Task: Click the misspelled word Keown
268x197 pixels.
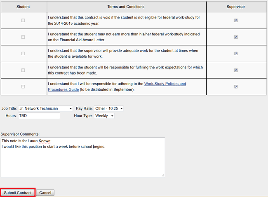Action: [45, 141]
